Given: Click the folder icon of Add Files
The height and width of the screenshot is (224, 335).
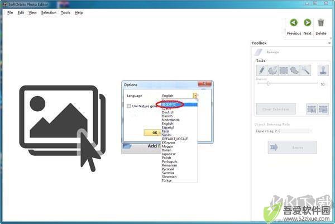Looking at the screenshot, I should 127,146.
